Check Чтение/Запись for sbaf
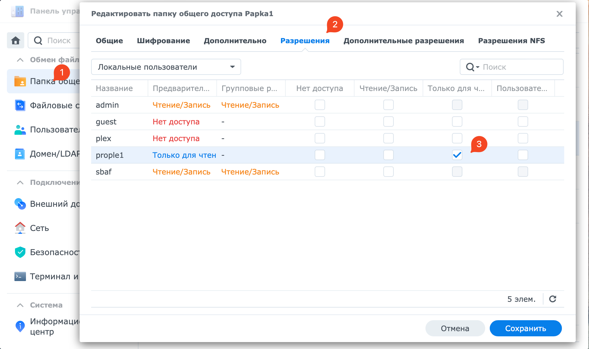Viewport: 589px width, 349px height. [389, 172]
